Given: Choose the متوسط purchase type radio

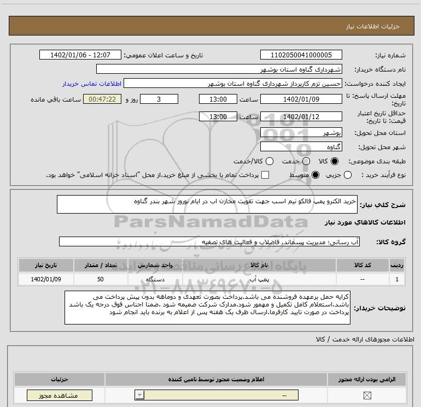Looking at the screenshot, I should click(x=315, y=175).
